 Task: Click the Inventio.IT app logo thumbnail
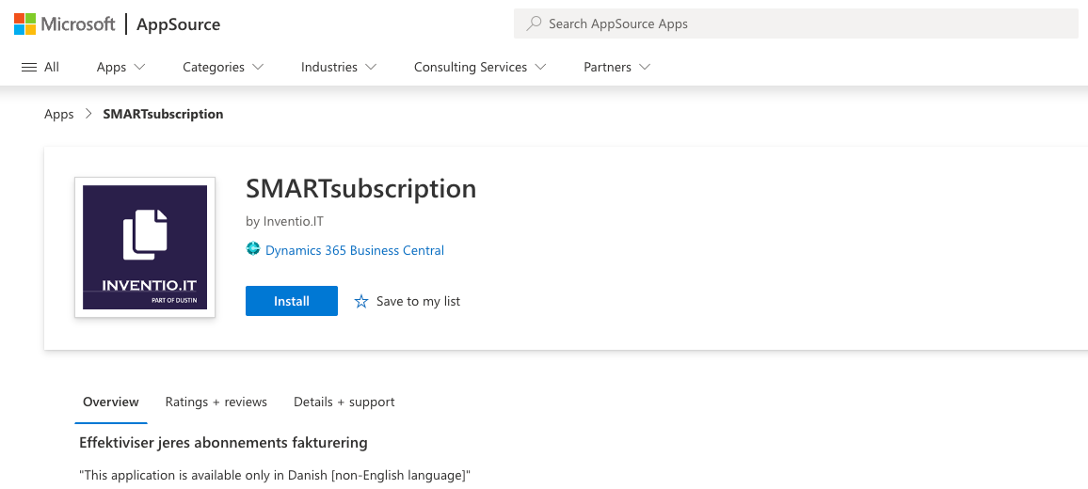tap(145, 247)
